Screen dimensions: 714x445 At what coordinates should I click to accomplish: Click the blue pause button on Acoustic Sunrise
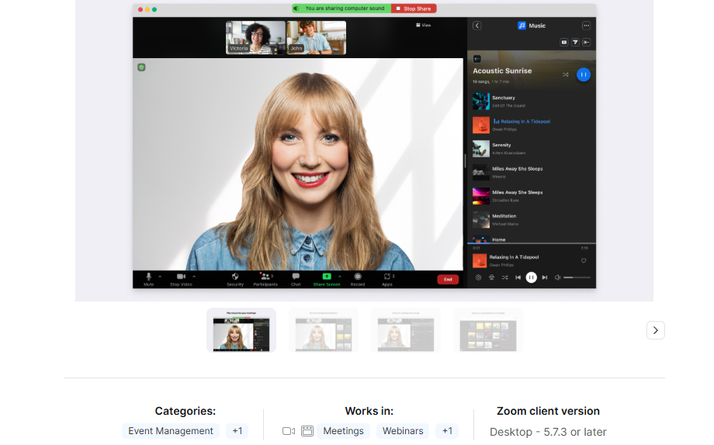(584, 74)
